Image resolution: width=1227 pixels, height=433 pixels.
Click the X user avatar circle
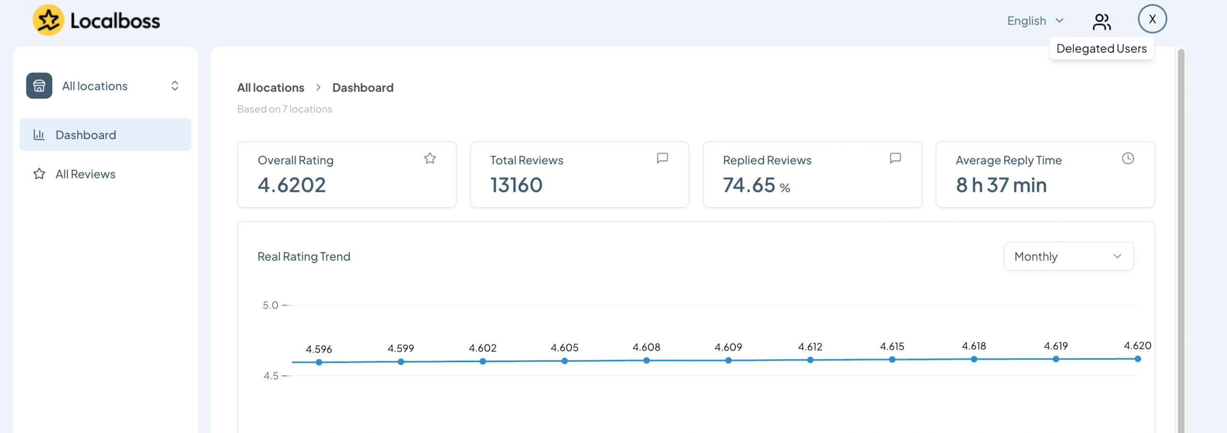[1152, 19]
